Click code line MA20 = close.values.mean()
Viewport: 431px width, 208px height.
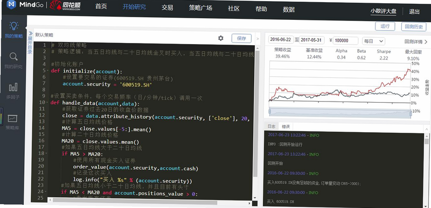100,142
